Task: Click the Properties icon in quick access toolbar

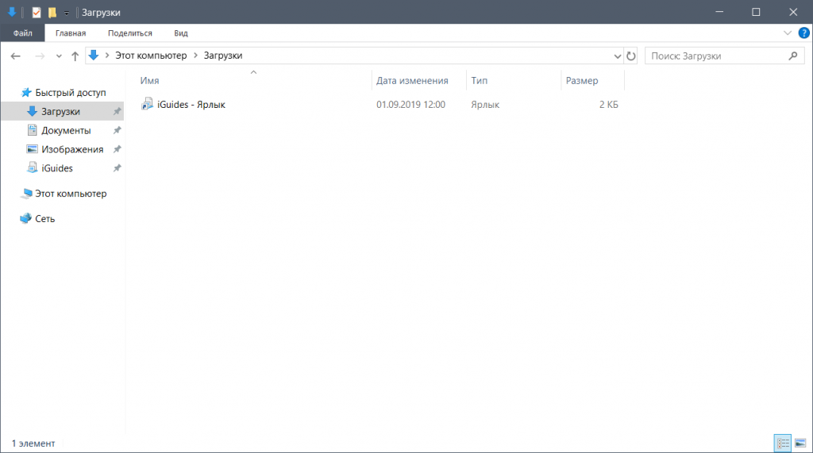Action: (36, 13)
